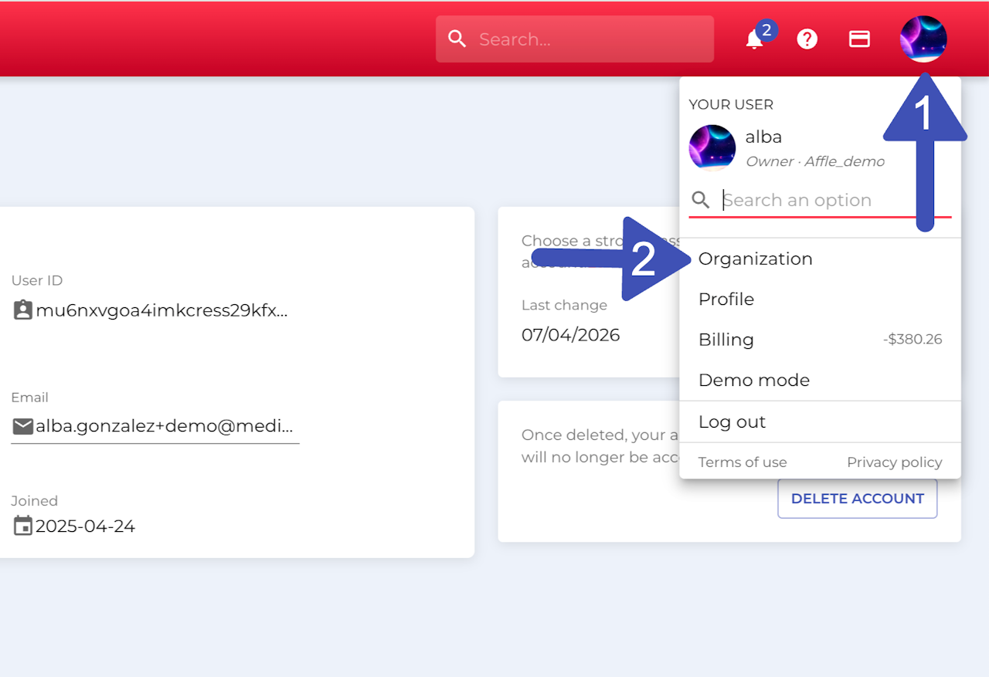The width and height of the screenshot is (989, 677).
Task: Click the help question mark icon
Action: tap(807, 39)
